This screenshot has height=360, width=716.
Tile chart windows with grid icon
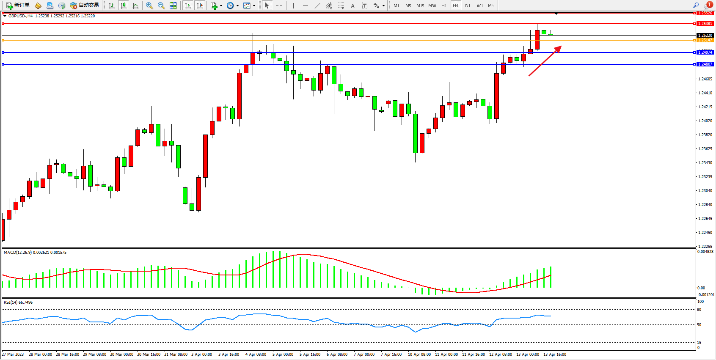point(173,5)
